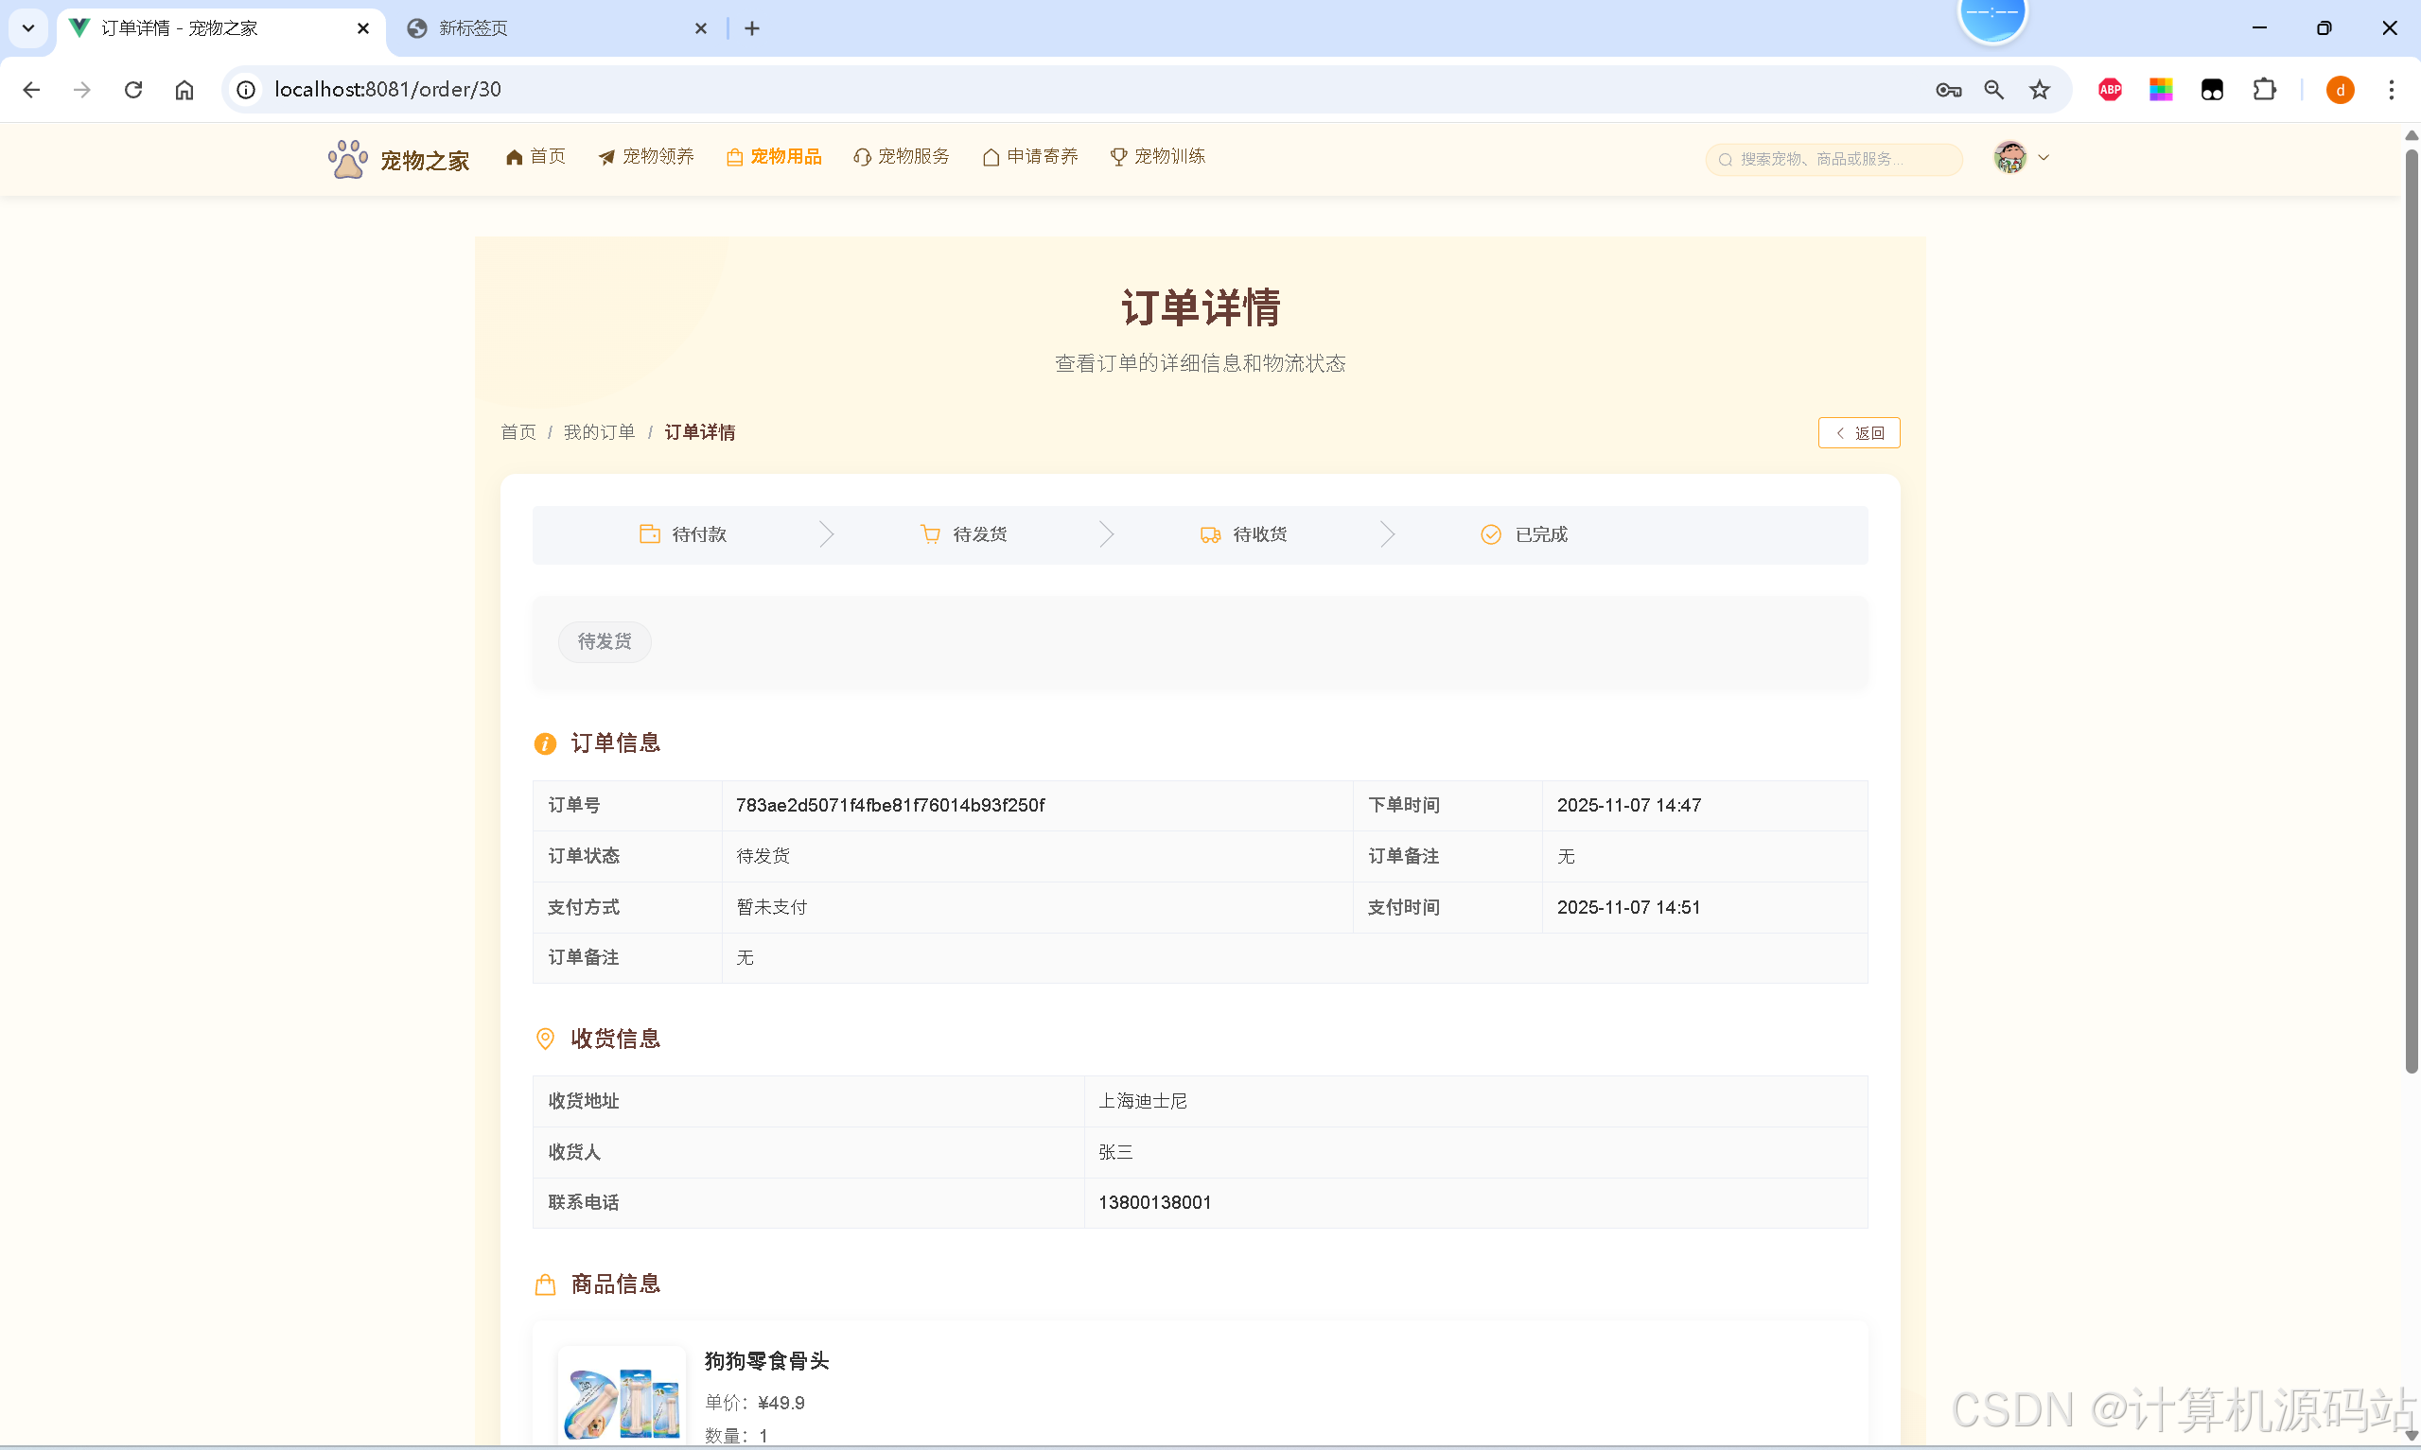Image resolution: width=2421 pixels, height=1450 pixels.
Task: Click the 商品信息 shopping bag icon
Action: 545,1284
